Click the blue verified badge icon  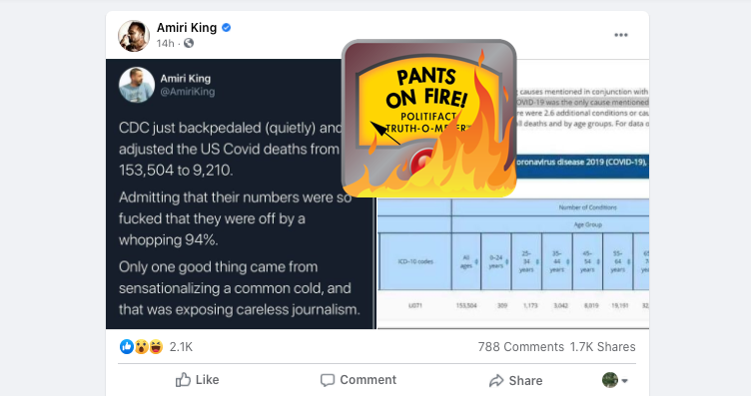click(x=227, y=28)
